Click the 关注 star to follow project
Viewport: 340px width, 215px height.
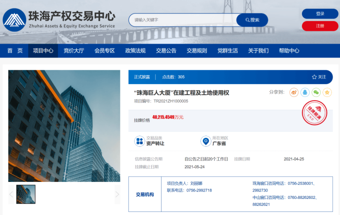(319, 77)
